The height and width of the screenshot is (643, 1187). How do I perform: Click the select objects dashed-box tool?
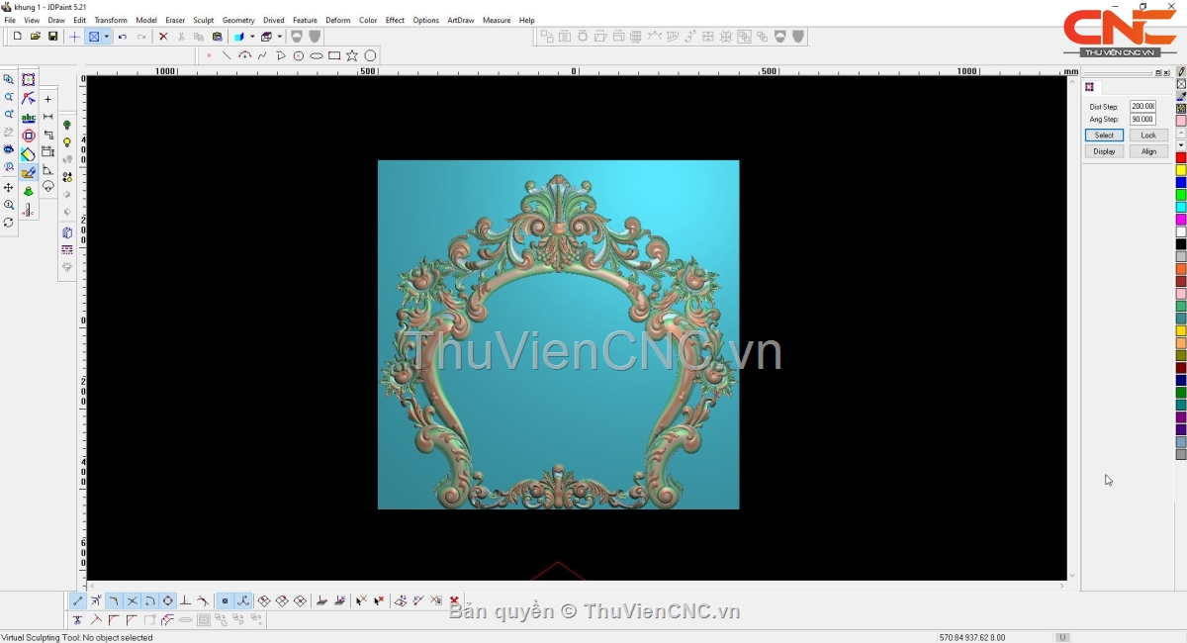click(29, 80)
